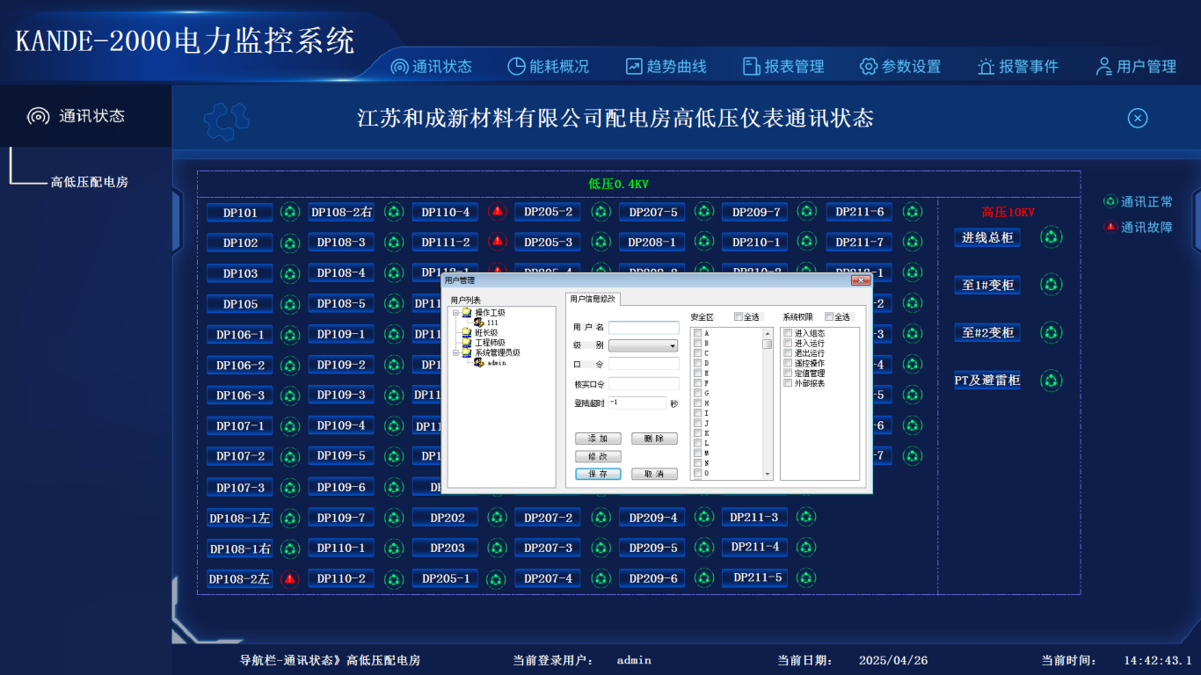The width and height of the screenshot is (1201, 675).
Task: Click the status icon beside DP203
Action: point(498,548)
